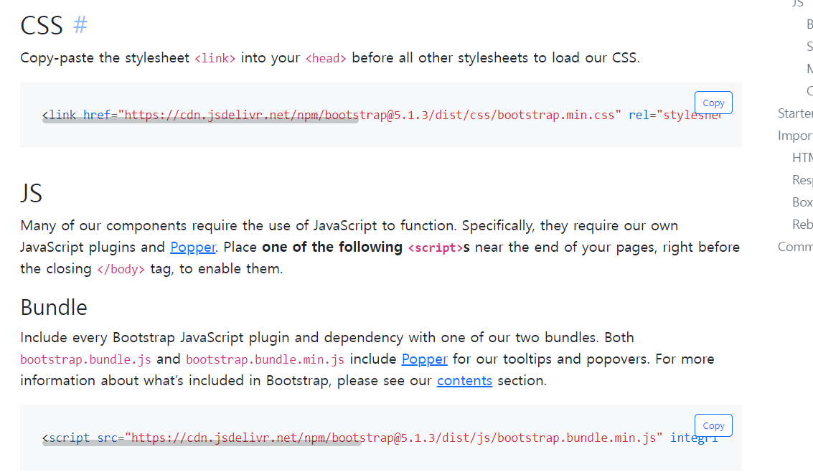Screen dimensions: 813x472
Task: Open the Popper link in Bundle paragraph
Action: pos(424,359)
